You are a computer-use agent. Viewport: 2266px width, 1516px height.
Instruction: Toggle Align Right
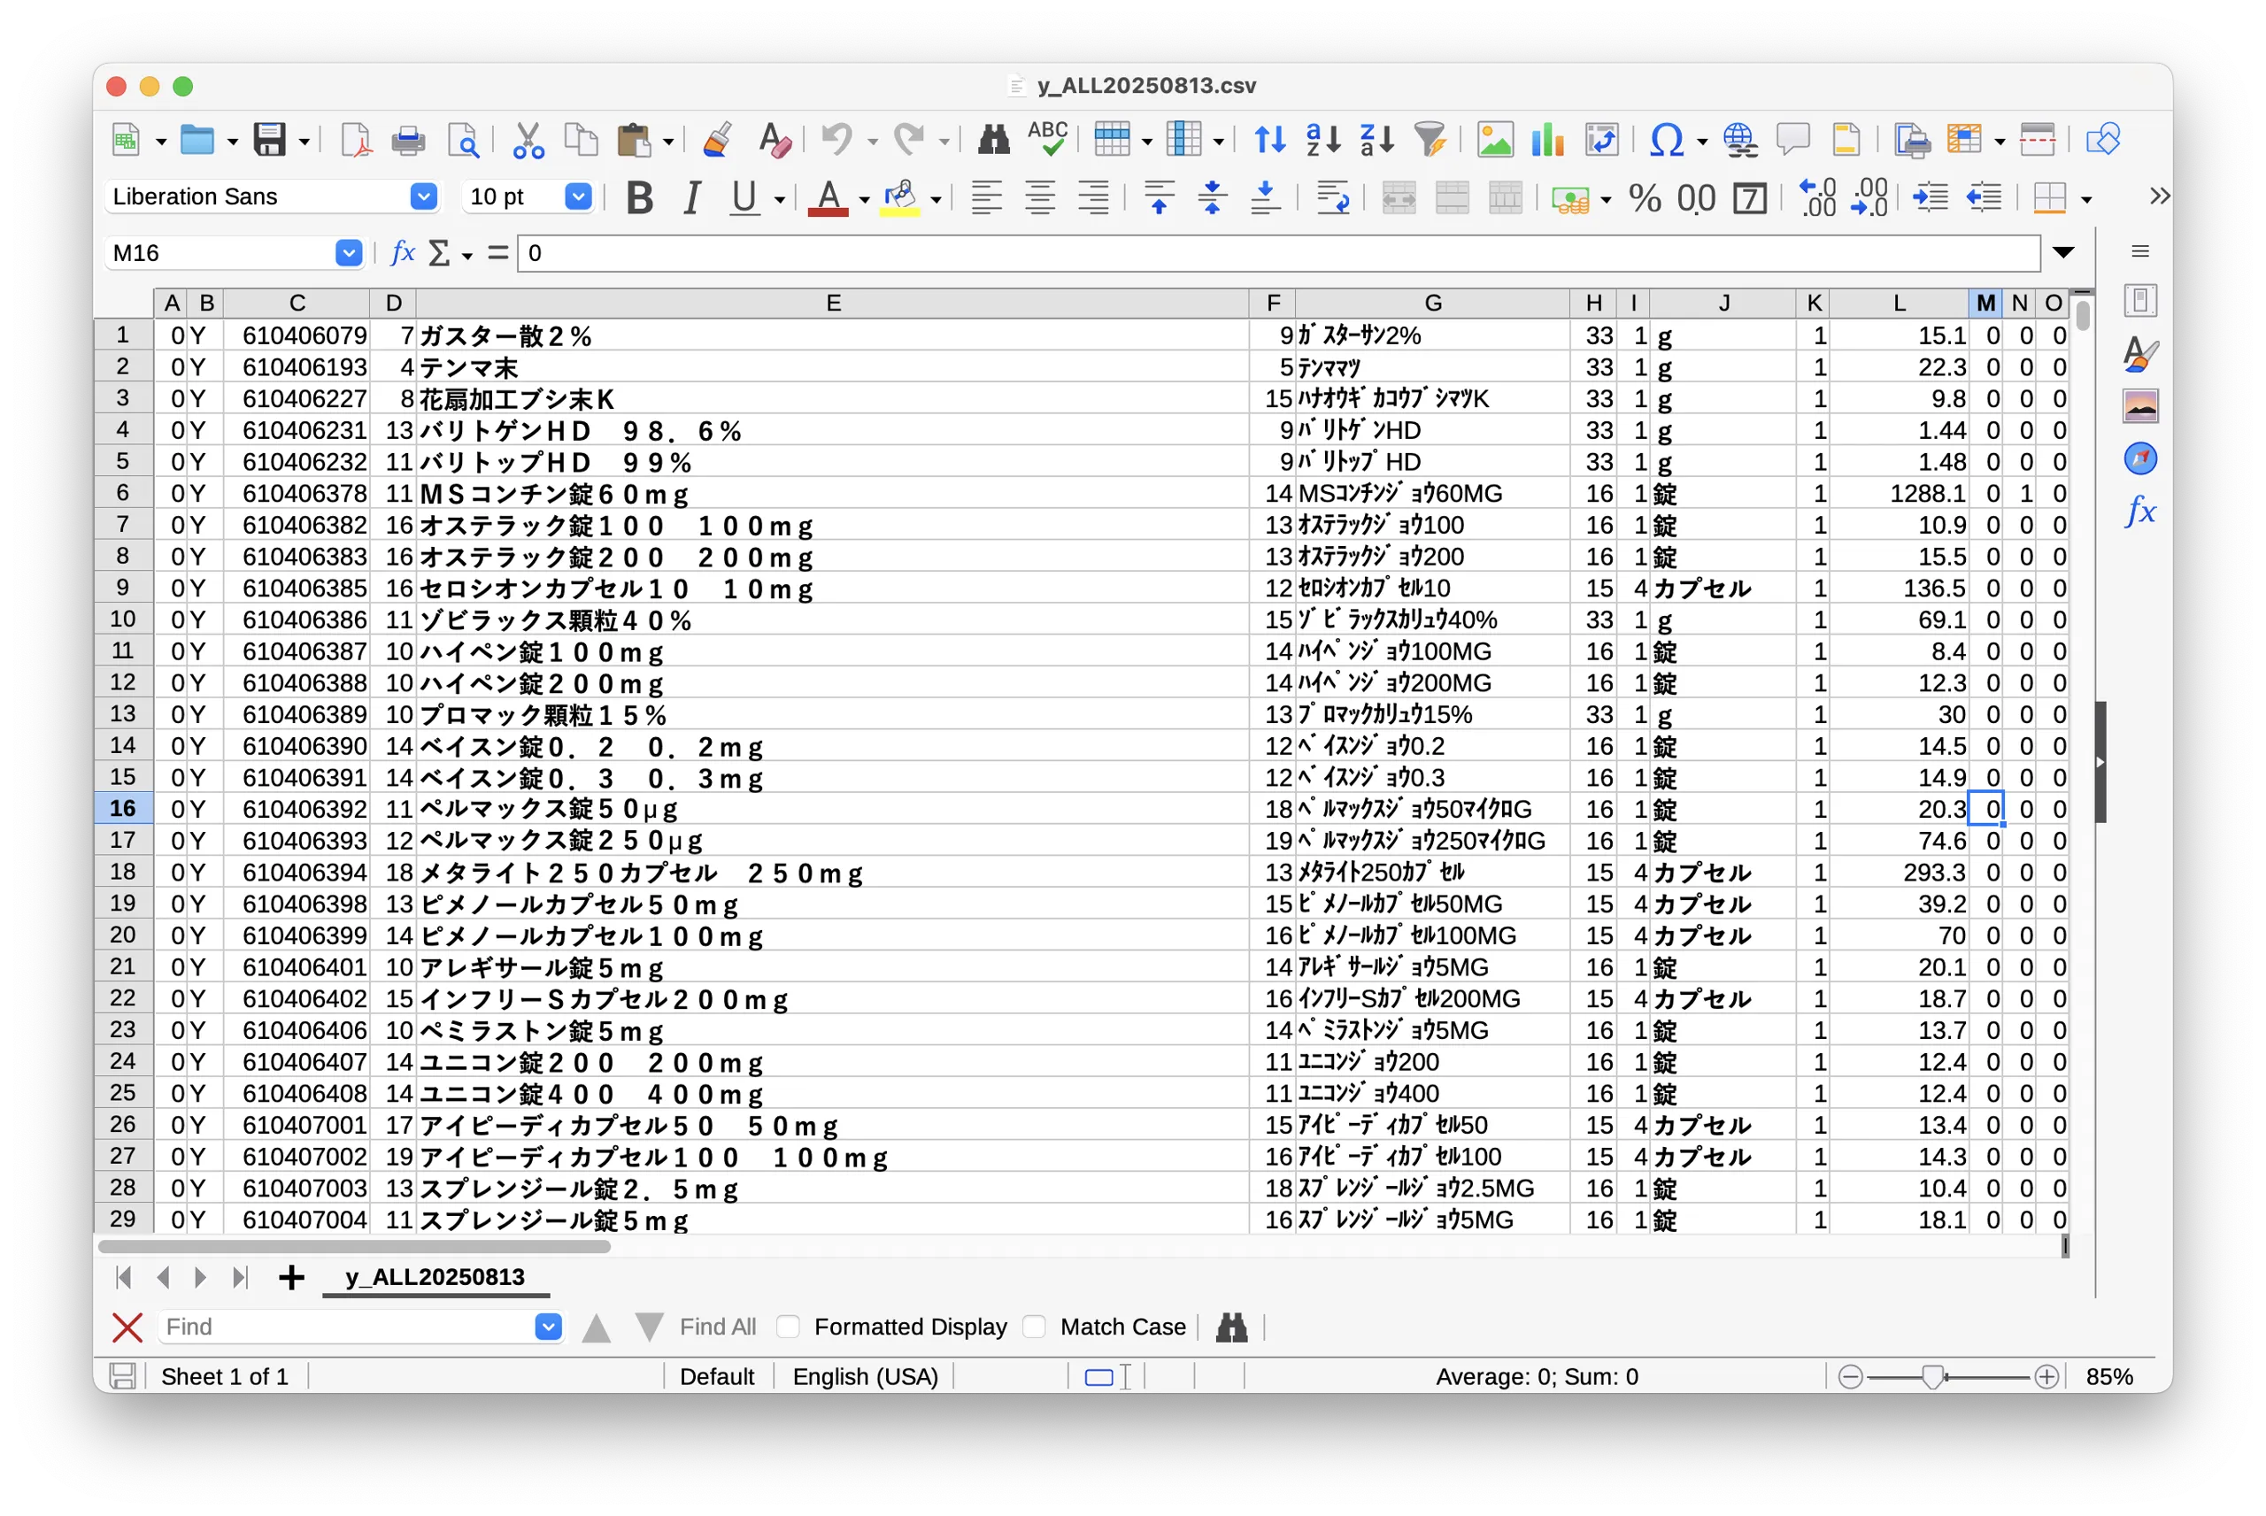tap(1093, 198)
